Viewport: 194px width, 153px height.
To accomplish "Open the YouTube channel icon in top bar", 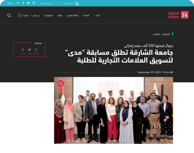I will pos(18,3).
